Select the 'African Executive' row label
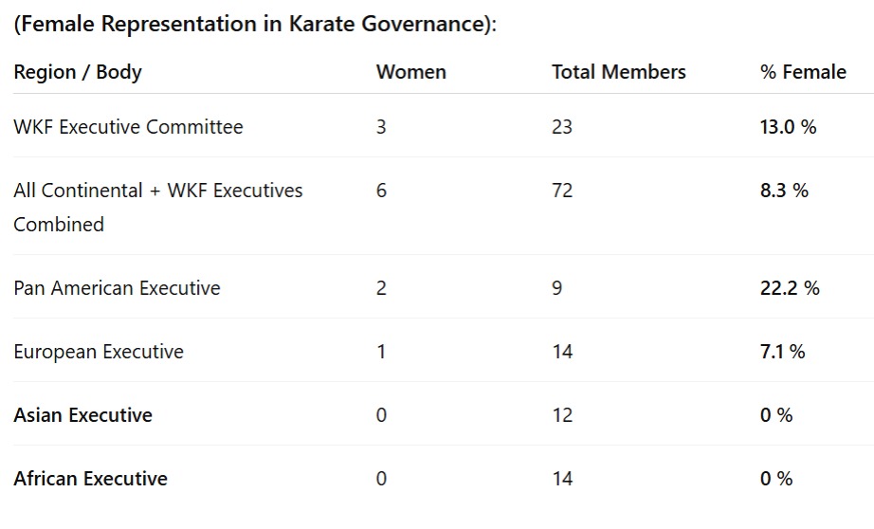The image size is (874, 529). pos(90,479)
